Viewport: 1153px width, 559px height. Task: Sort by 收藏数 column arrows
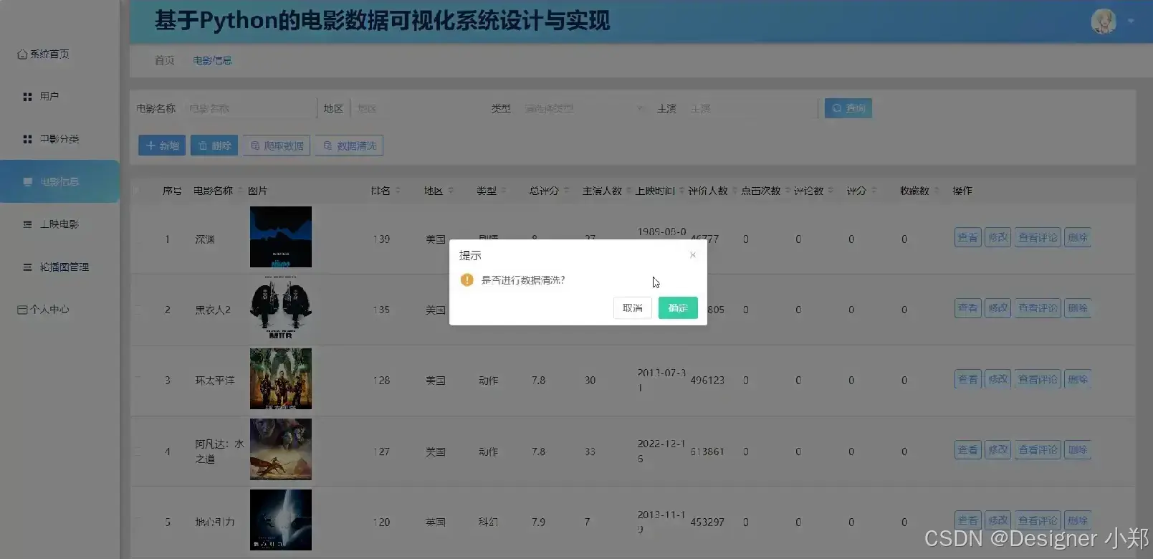click(937, 191)
